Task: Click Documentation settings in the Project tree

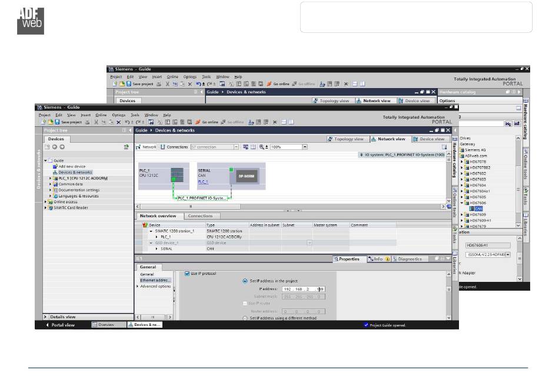Action: 79,190
